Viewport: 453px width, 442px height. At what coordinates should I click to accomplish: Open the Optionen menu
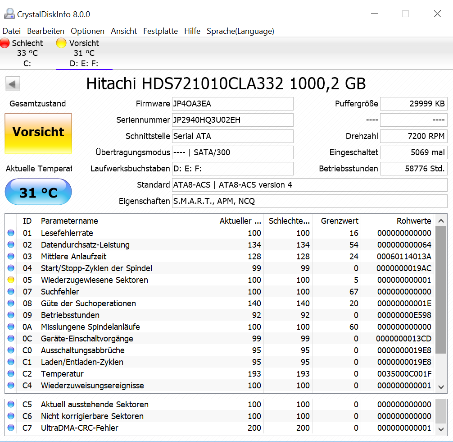[x=87, y=31]
